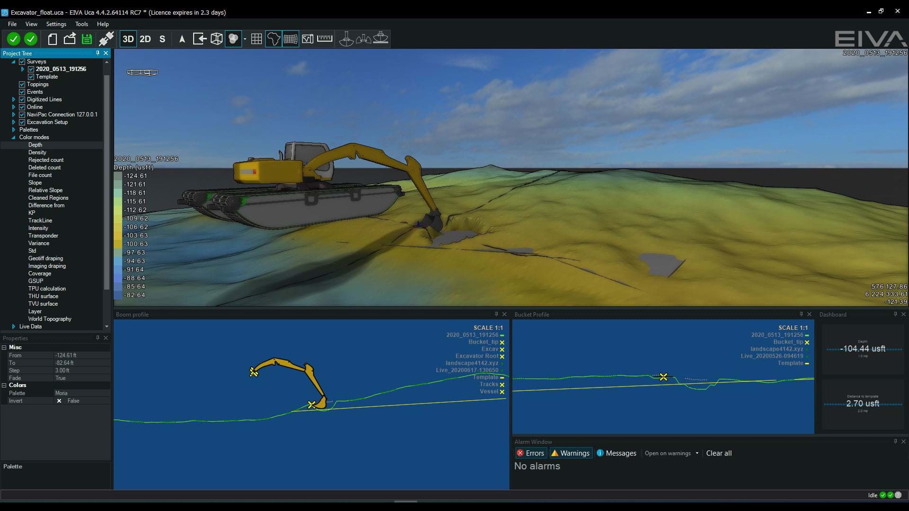Image resolution: width=909 pixels, height=511 pixels.
Task: Expand the Digitized Lines node
Action: [13, 99]
